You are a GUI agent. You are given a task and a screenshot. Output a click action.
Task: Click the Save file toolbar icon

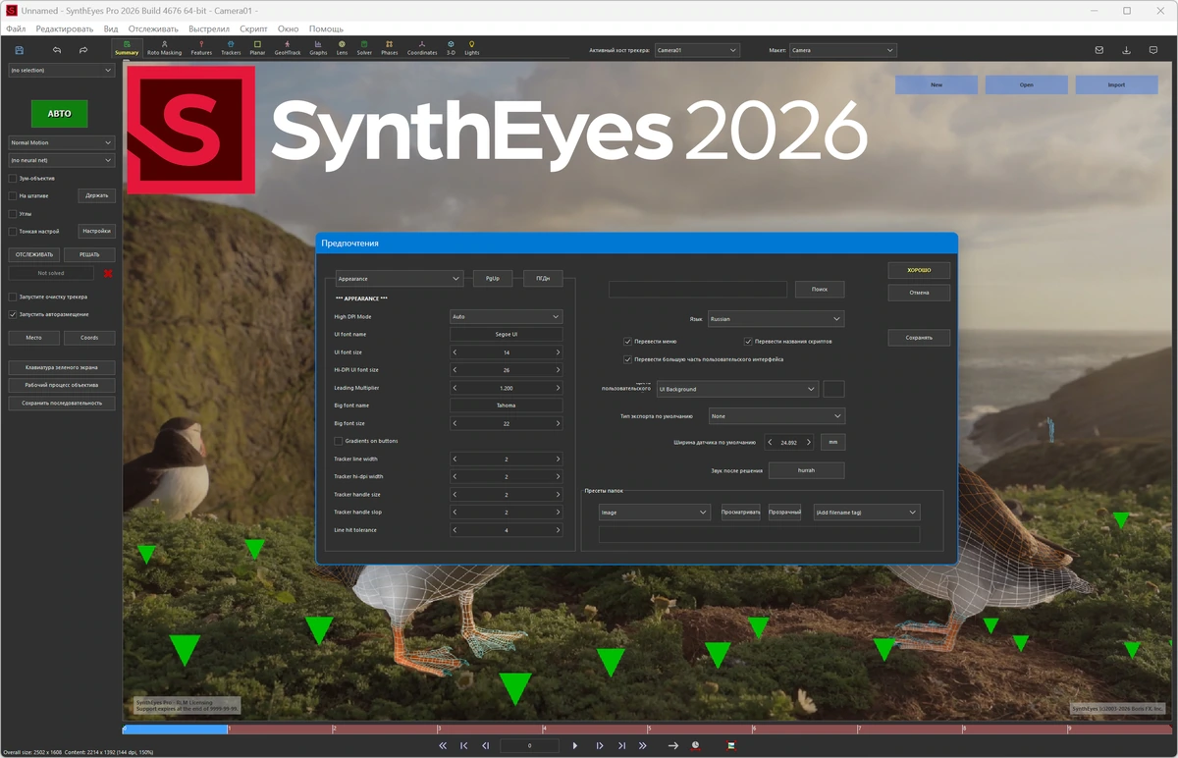tap(20, 50)
